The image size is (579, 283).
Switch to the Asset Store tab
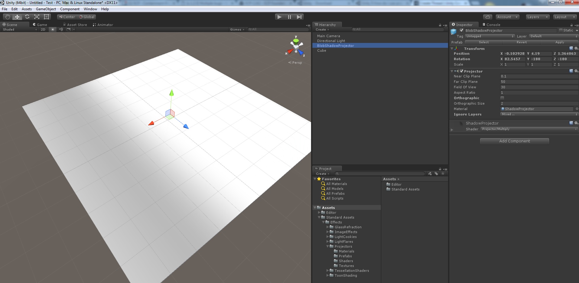pos(75,25)
